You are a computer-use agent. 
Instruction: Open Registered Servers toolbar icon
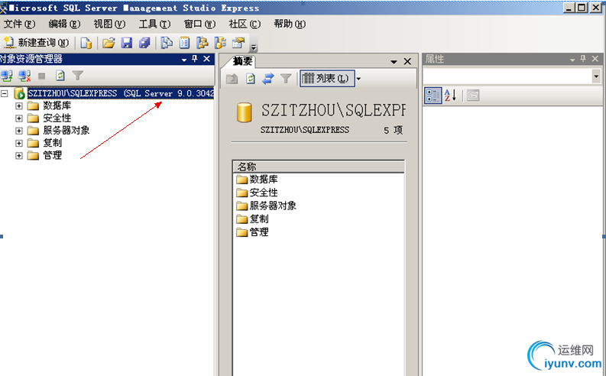pyautogui.click(x=167, y=43)
